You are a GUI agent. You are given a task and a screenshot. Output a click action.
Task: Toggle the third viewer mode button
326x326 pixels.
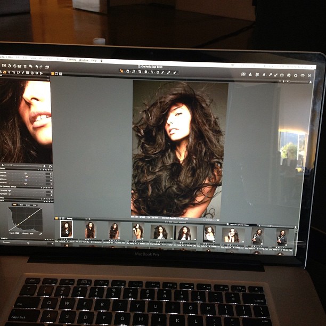61,74
